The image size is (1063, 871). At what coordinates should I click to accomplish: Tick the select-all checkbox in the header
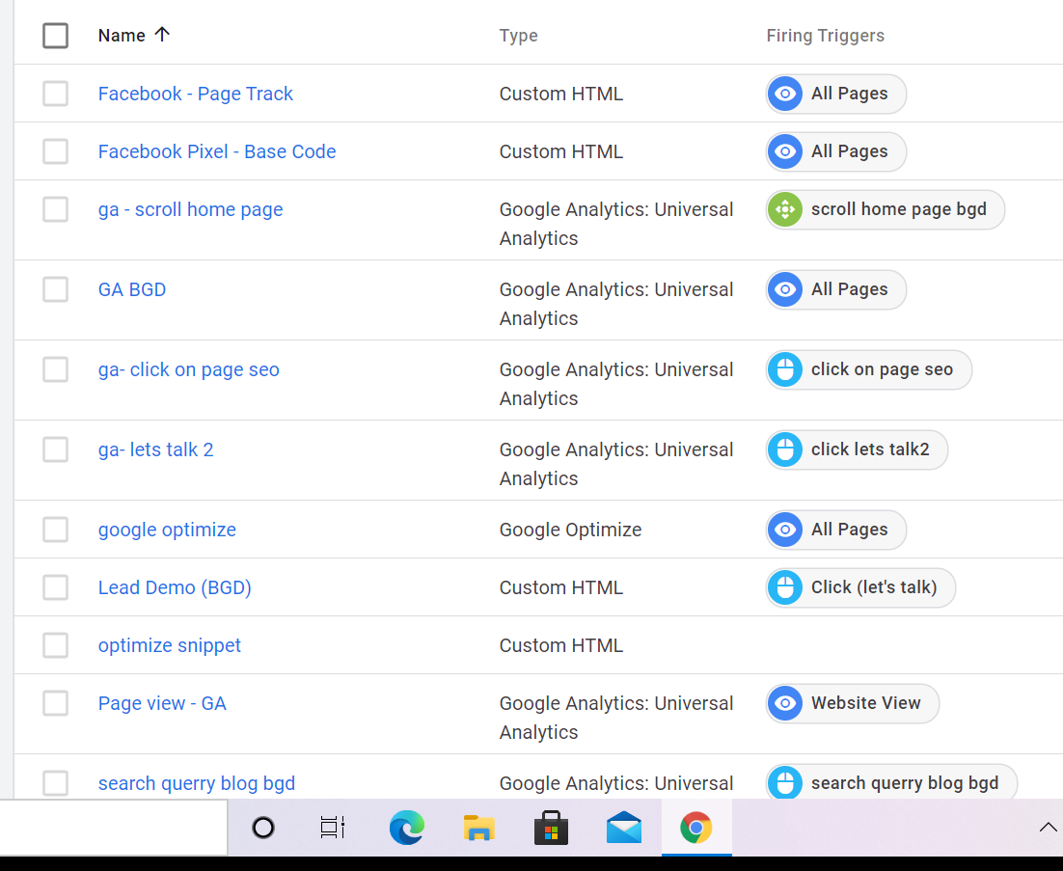tap(55, 36)
